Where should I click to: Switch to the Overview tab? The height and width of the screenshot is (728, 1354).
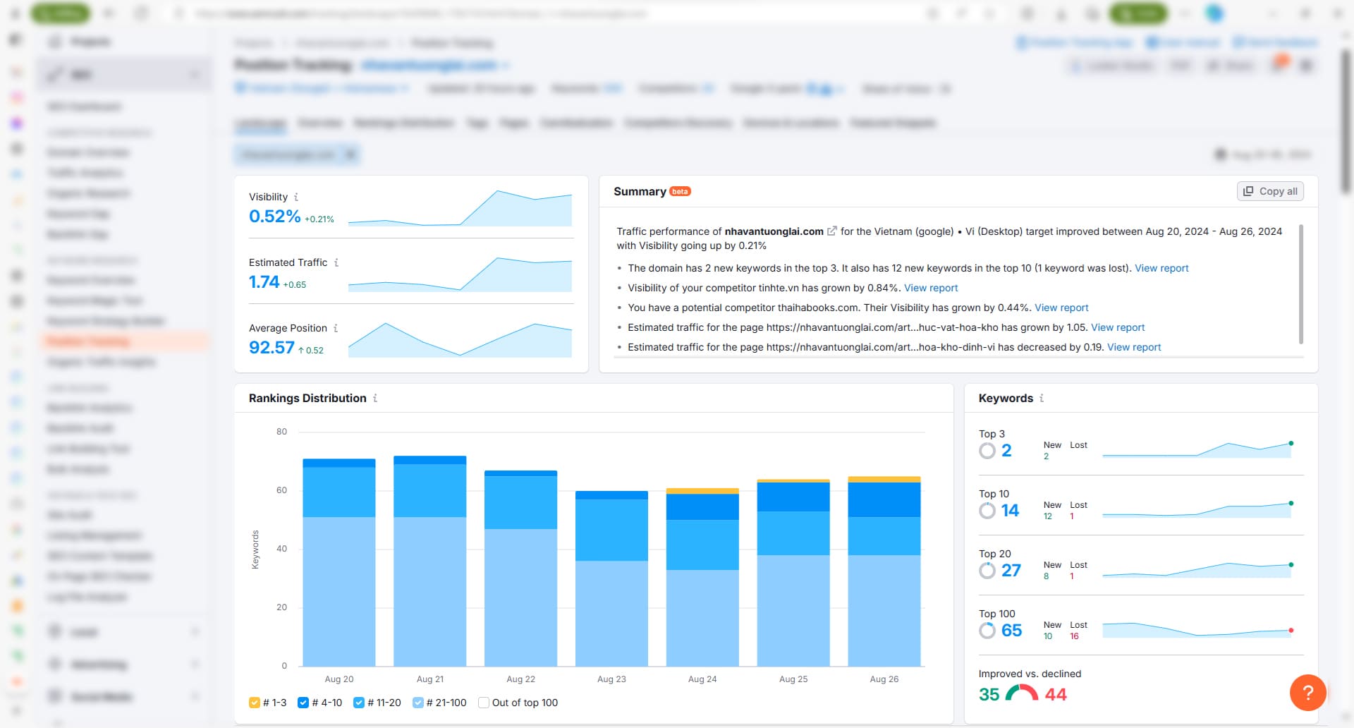pos(319,123)
